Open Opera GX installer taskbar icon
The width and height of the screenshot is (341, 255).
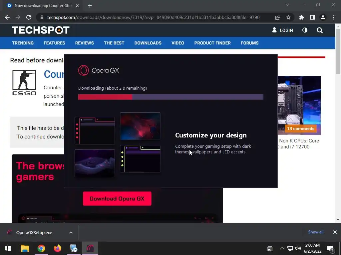tap(90, 248)
